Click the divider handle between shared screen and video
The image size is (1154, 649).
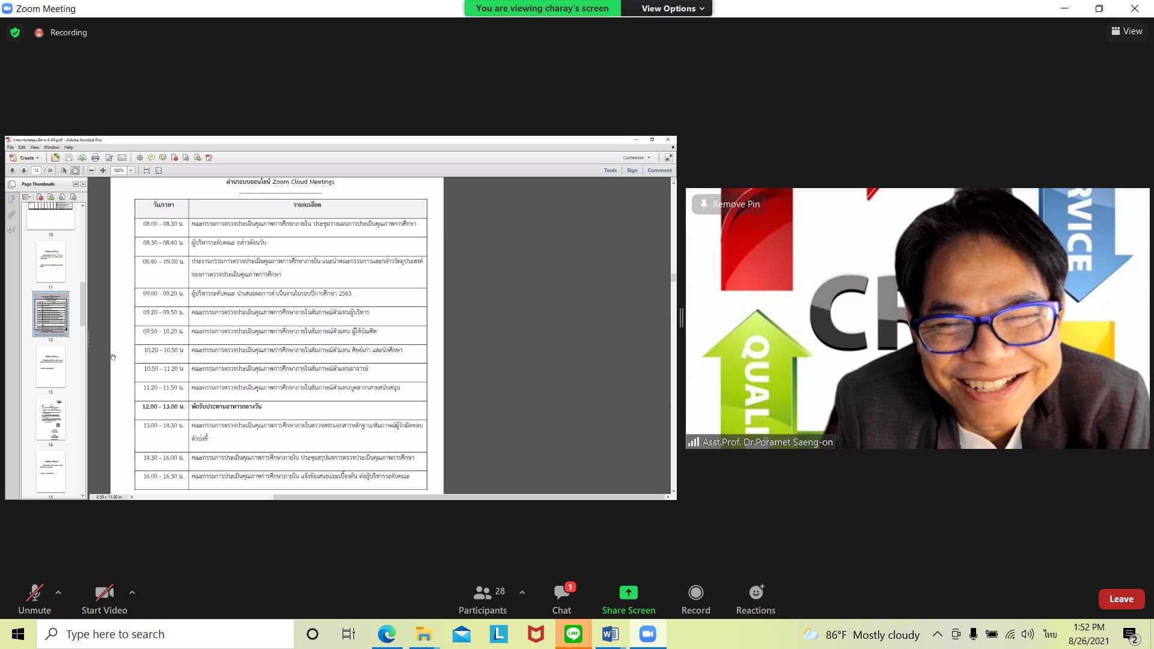point(681,317)
